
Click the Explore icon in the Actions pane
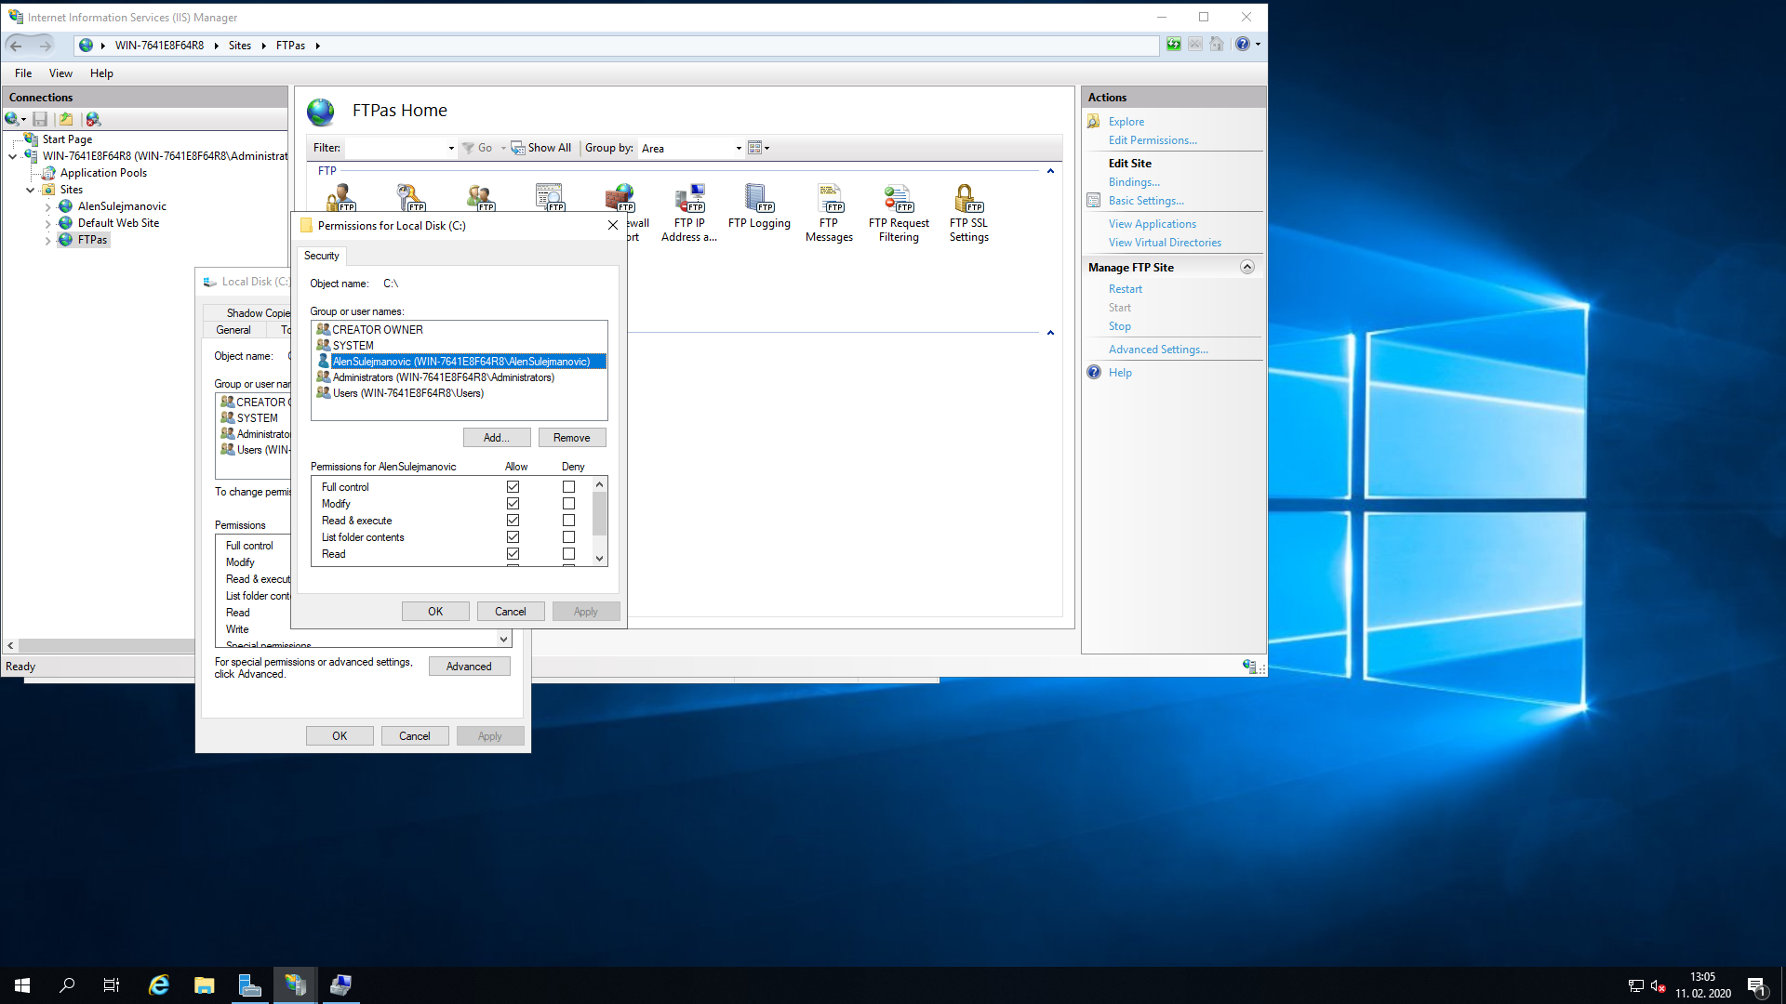[1094, 122]
